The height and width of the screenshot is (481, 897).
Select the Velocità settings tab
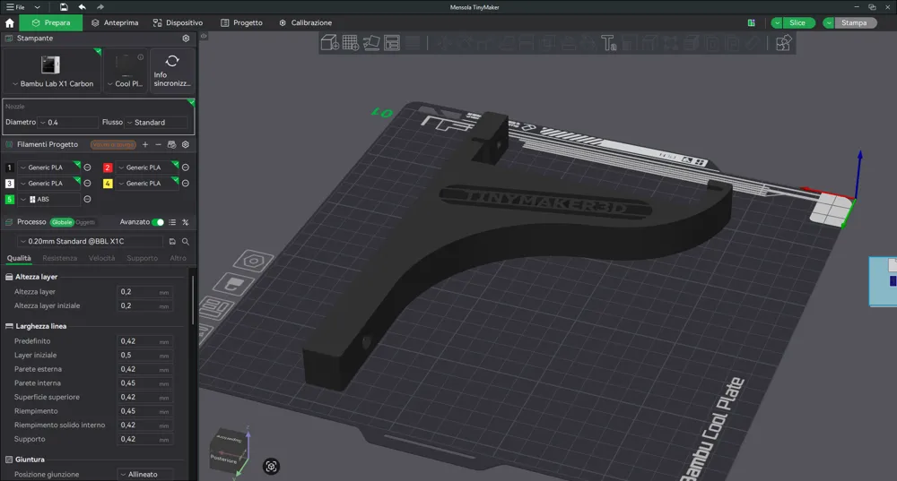(x=102, y=258)
